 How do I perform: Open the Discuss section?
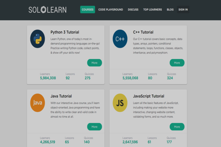click(133, 10)
